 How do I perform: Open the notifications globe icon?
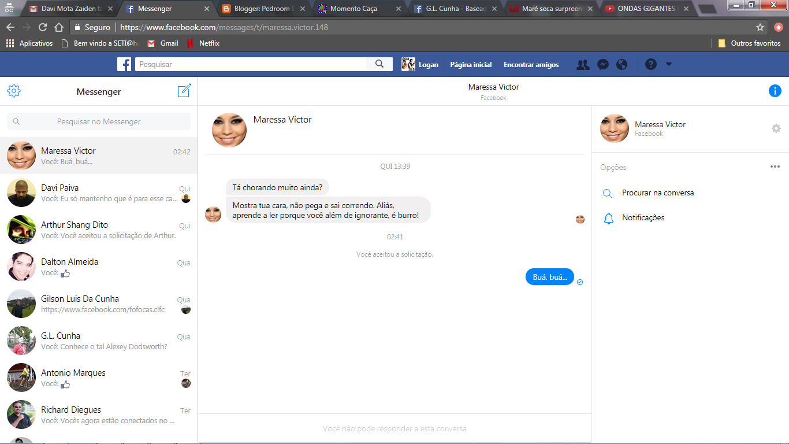622,65
